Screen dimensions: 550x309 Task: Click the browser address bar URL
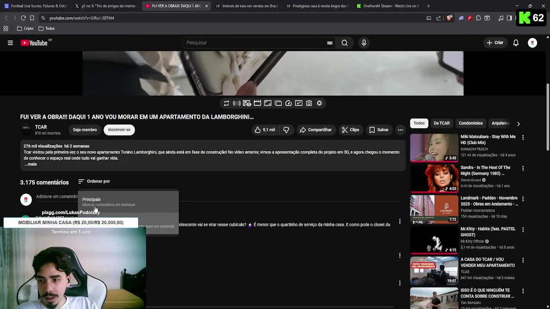pos(82,18)
